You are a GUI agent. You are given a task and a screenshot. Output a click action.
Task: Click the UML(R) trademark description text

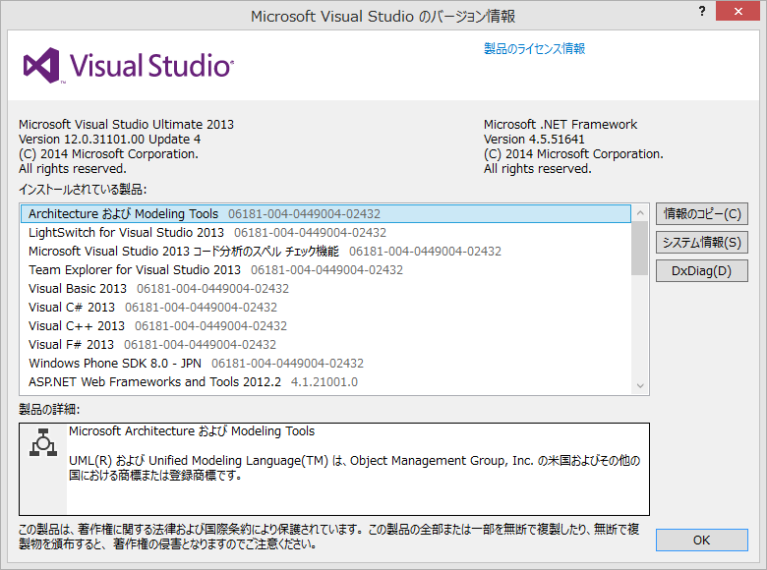click(354, 468)
